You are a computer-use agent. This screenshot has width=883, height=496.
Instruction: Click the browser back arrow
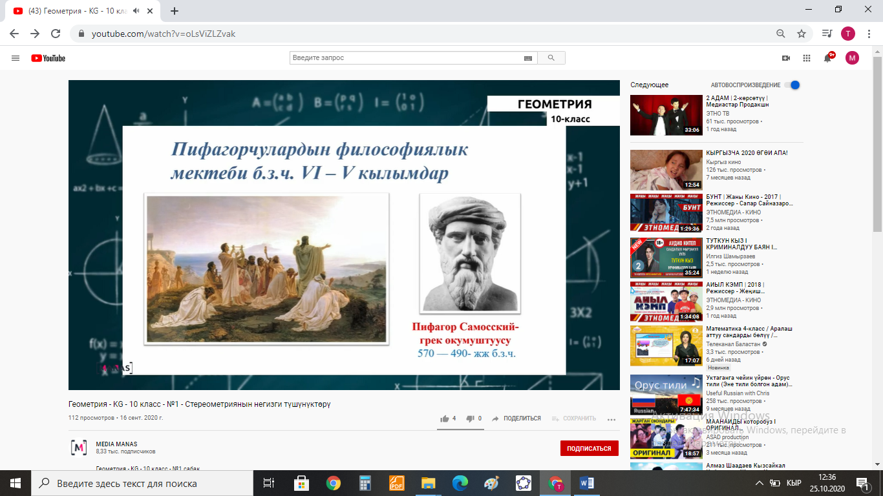click(x=14, y=34)
